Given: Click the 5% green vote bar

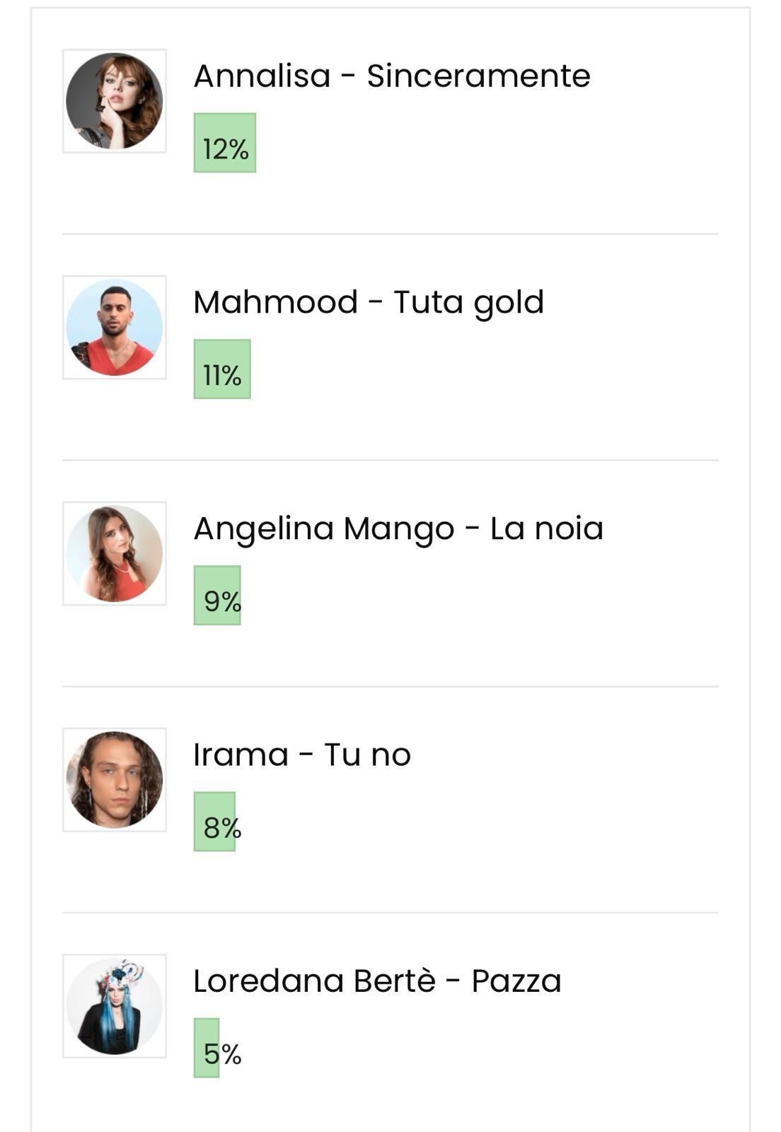Looking at the screenshot, I should [x=207, y=1049].
